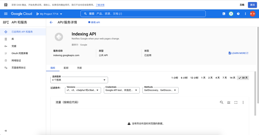Click the gift icon in top banner
Image resolution: width=259 pixels, height=135 pixels.
(6, 5)
